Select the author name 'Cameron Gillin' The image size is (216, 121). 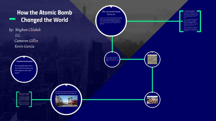point(26,41)
